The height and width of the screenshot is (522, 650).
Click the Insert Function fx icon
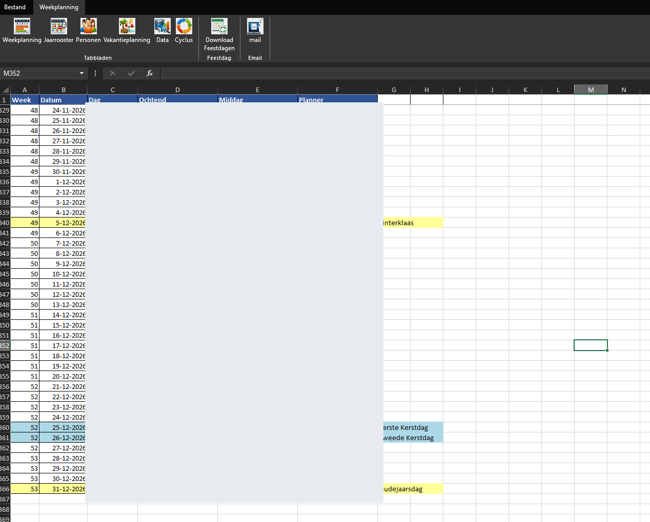point(150,73)
